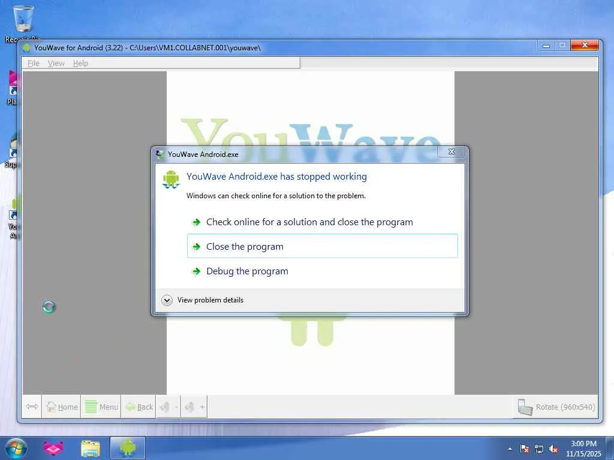
Task: Close the YouWave Android.exe error dialog
Action: pyautogui.click(x=451, y=152)
